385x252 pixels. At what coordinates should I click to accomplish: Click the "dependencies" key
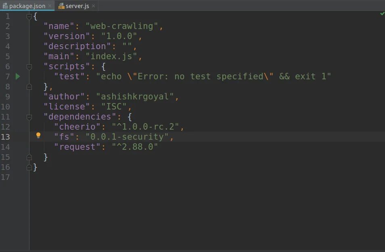click(x=80, y=117)
